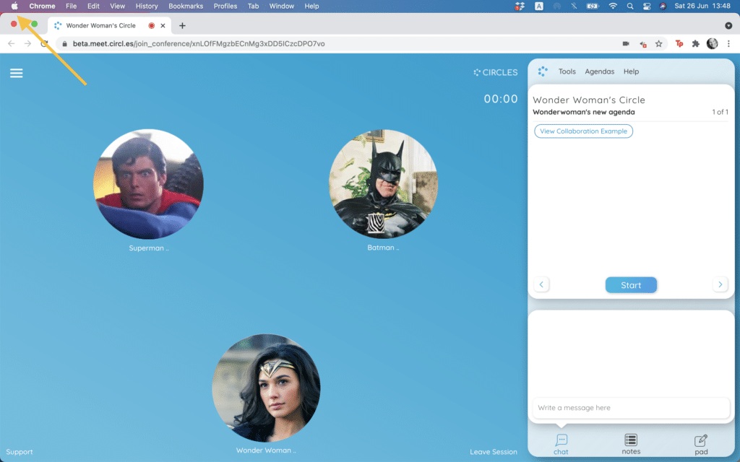
Task: Click the Wonder Woman's Circle title
Action: click(x=588, y=100)
